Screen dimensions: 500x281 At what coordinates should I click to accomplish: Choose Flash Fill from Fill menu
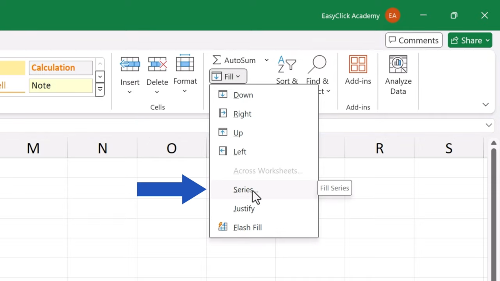coord(247,227)
